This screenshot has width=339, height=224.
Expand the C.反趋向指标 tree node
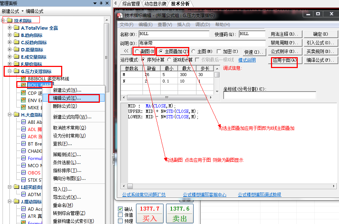pyautogui.click(x=9, y=42)
